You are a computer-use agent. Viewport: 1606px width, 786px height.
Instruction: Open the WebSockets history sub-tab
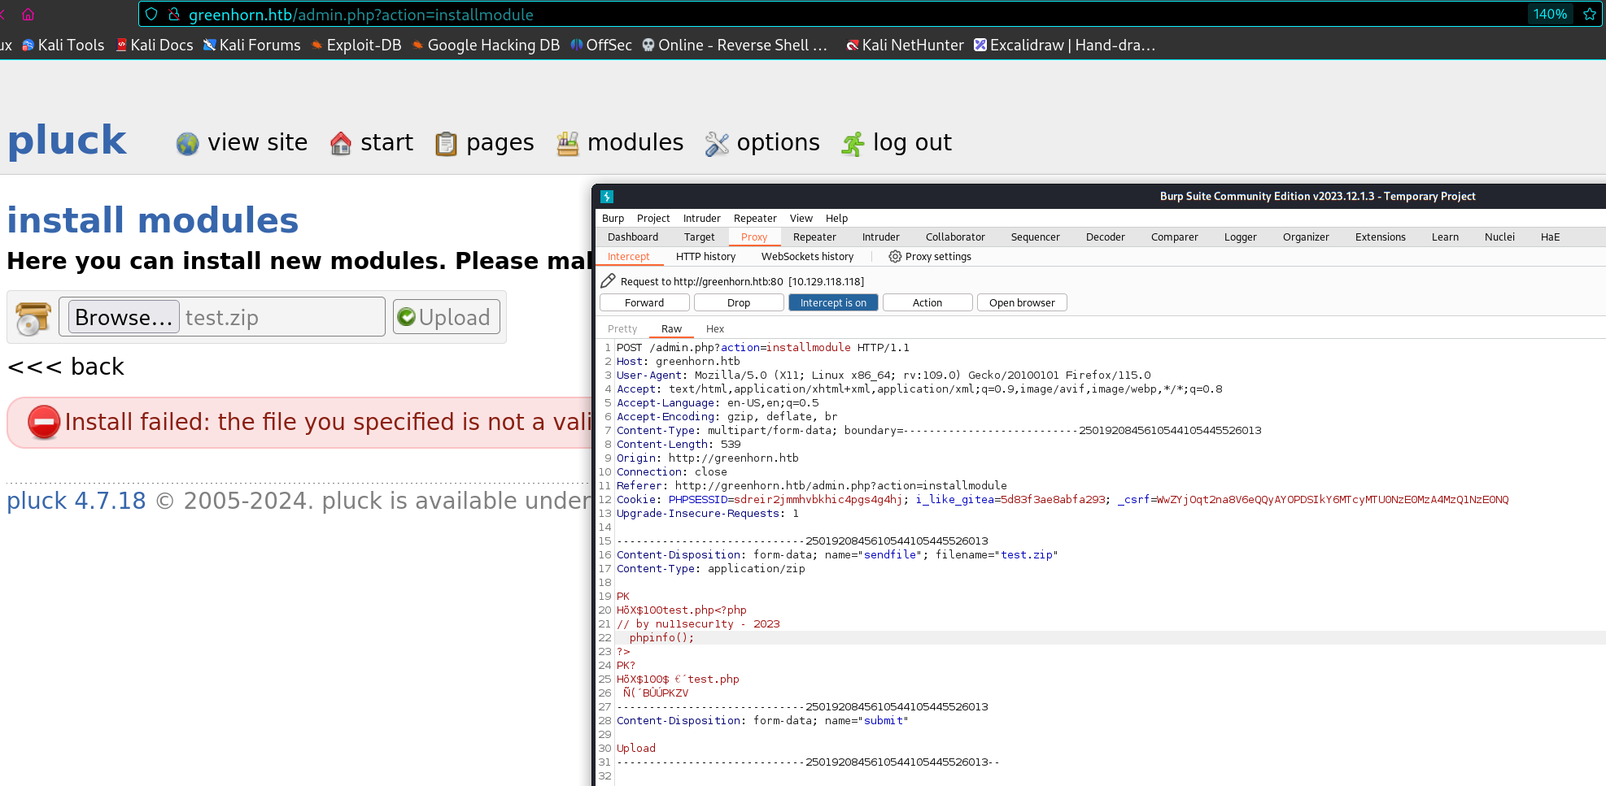point(807,256)
